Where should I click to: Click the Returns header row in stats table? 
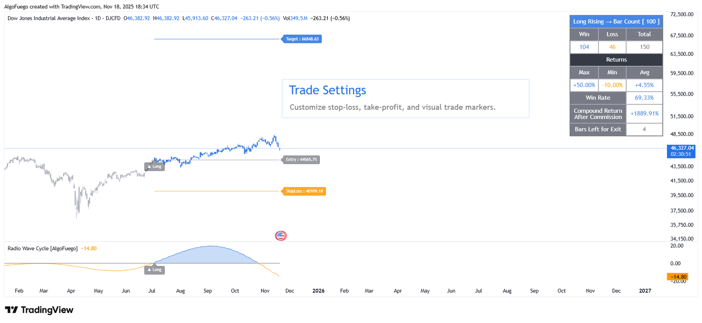(616, 60)
